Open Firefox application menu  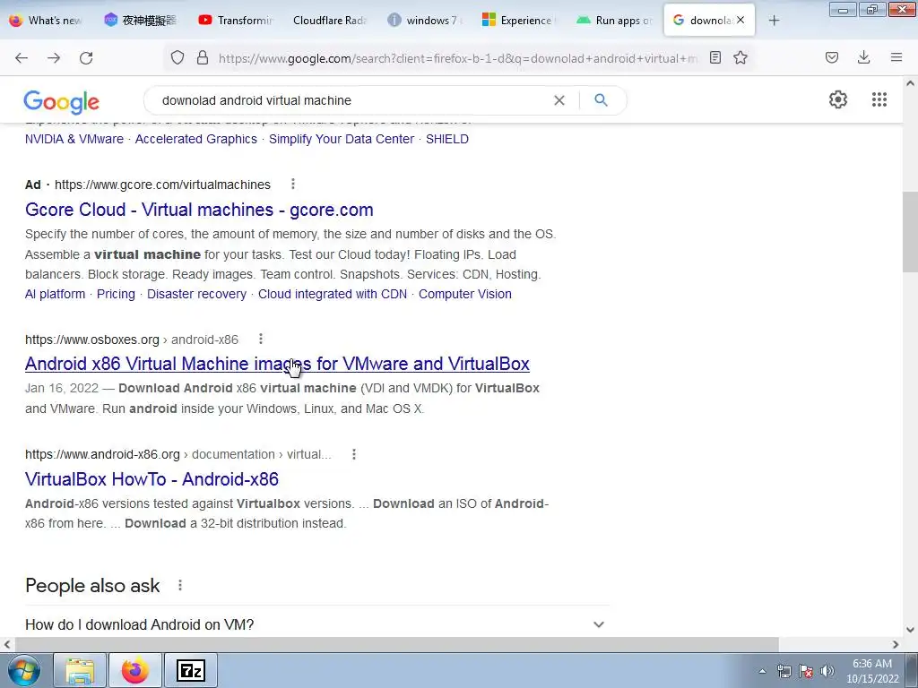896,57
